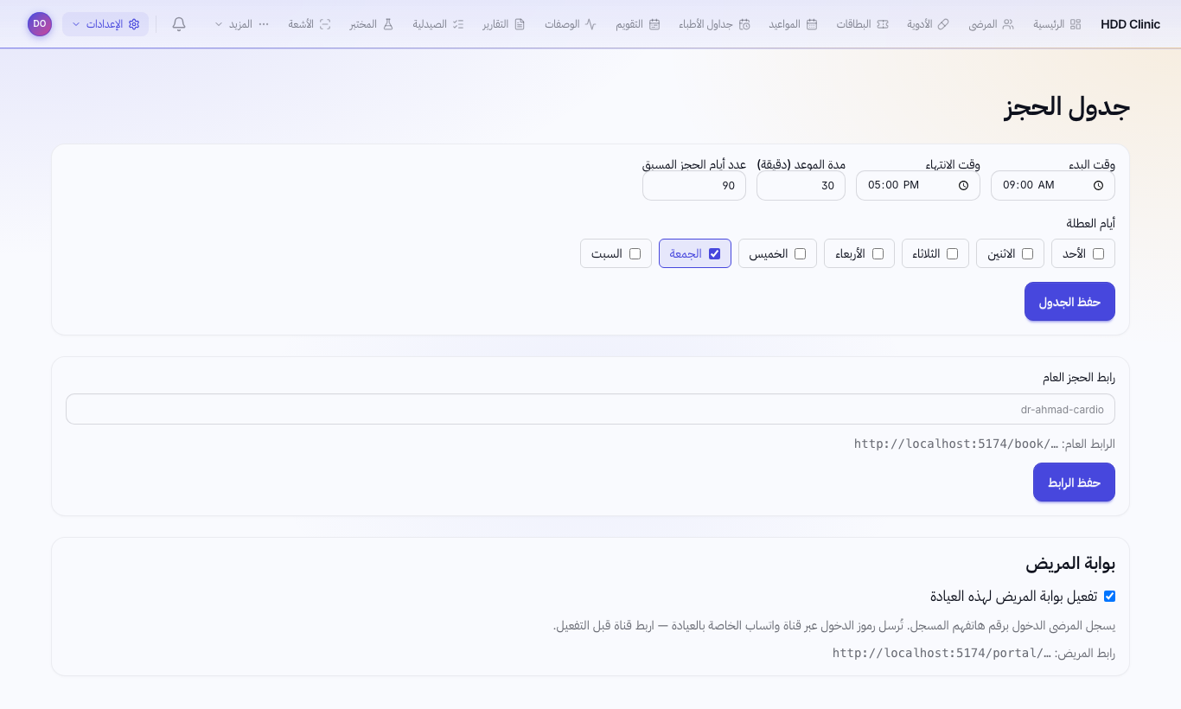The height and width of the screenshot is (709, 1181).
Task: Click the notifications bell icon
Action: tap(179, 24)
